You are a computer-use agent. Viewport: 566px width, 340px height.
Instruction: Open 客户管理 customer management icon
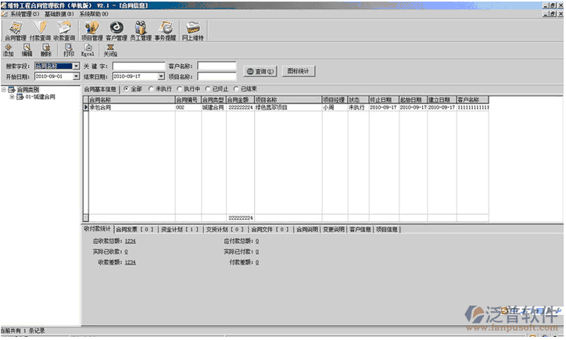(116, 30)
